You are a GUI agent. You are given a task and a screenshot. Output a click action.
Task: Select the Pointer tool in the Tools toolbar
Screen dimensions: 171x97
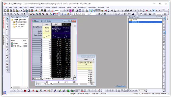7,18
